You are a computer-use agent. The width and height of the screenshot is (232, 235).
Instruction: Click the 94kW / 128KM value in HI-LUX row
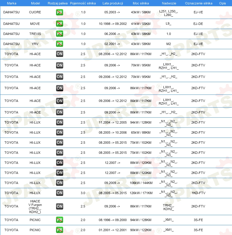tap(141, 122)
